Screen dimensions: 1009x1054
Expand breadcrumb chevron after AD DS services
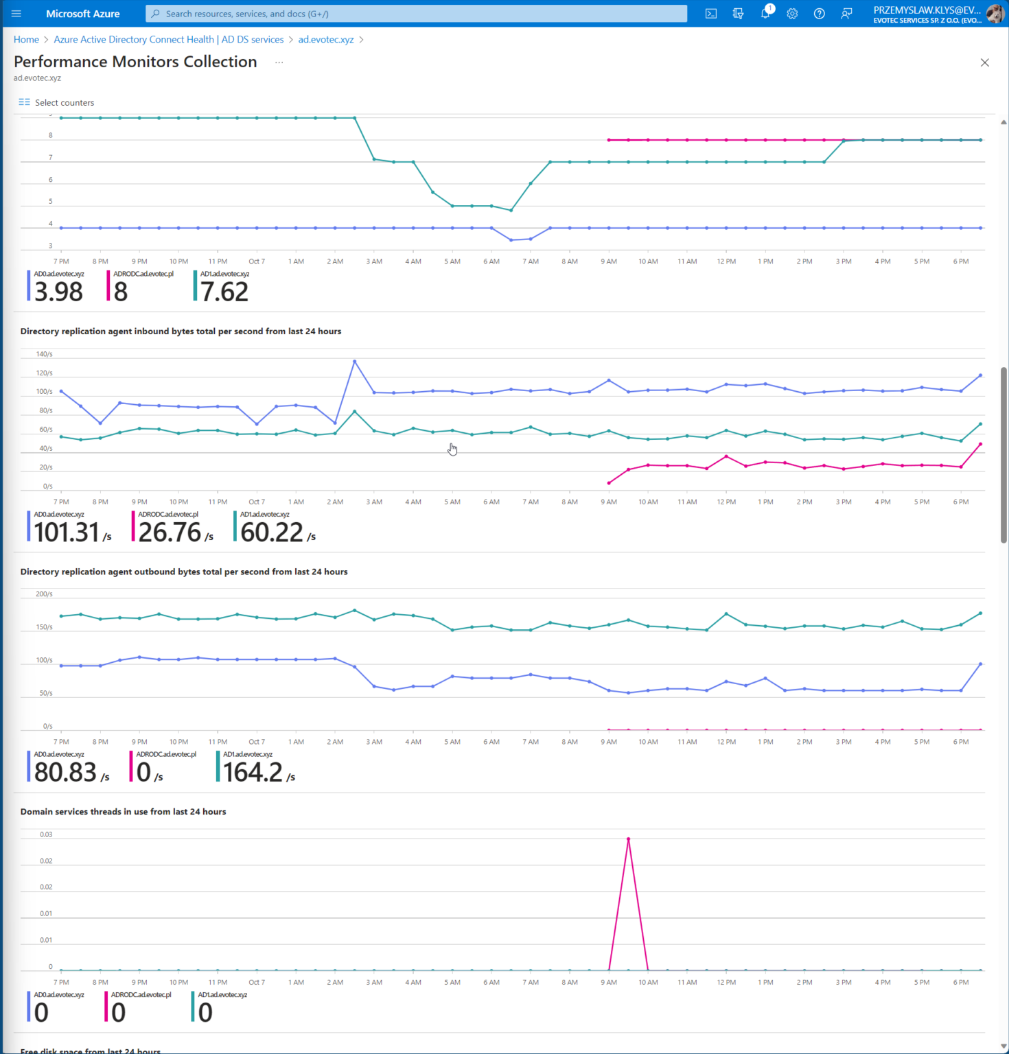tap(291, 39)
